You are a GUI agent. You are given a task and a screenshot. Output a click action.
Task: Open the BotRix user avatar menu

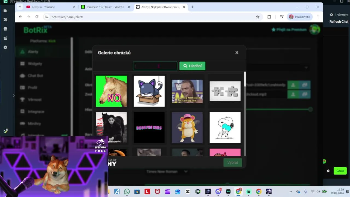tap(315, 29)
